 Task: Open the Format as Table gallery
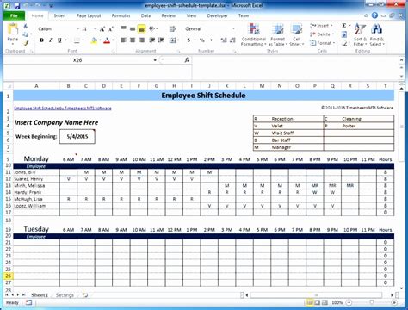278,34
